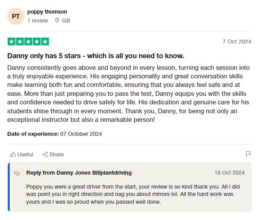
Task: Click the thumbs-up icon beside Useful
Action: coord(13,154)
